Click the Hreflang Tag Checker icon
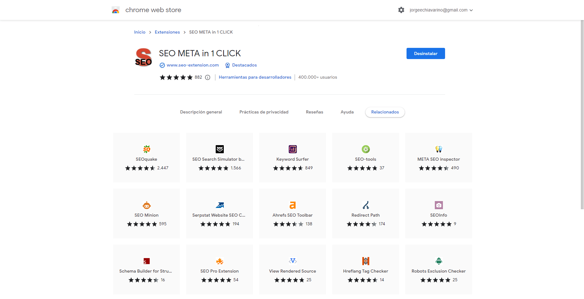The height and width of the screenshot is (299, 584). (366, 261)
